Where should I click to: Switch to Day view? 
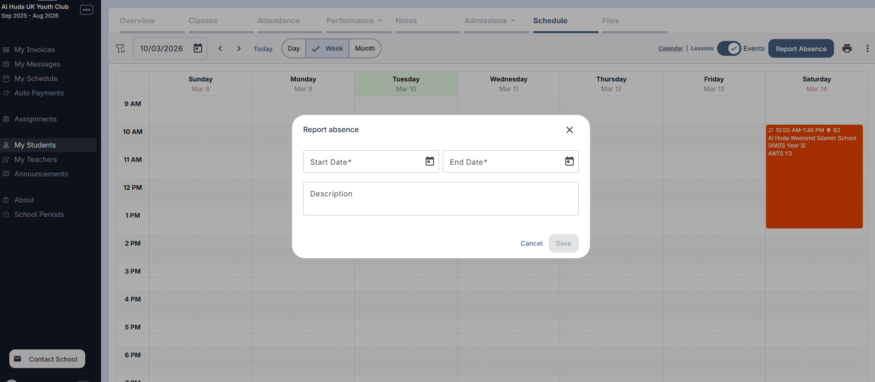pos(294,48)
